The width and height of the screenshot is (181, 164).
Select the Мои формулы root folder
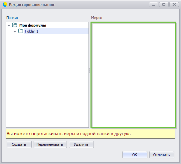[33, 25]
